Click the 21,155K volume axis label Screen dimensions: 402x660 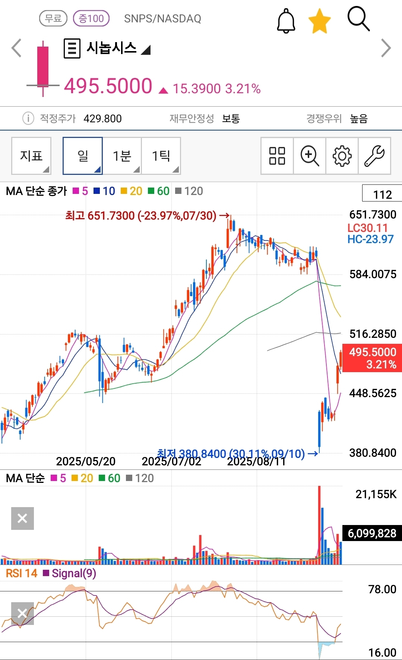[x=376, y=494]
